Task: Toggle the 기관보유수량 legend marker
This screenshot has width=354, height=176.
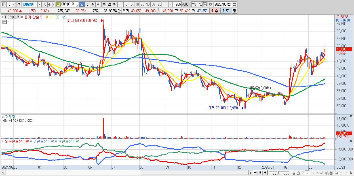Action: 31,141
